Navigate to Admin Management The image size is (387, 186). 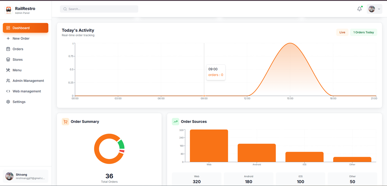[x=28, y=81]
